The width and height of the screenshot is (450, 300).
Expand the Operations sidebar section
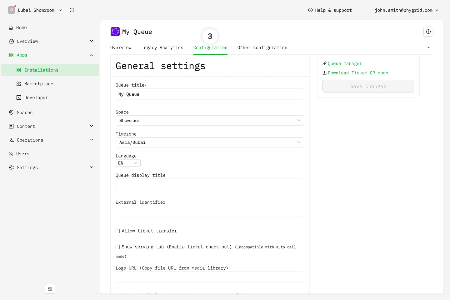coord(30,140)
